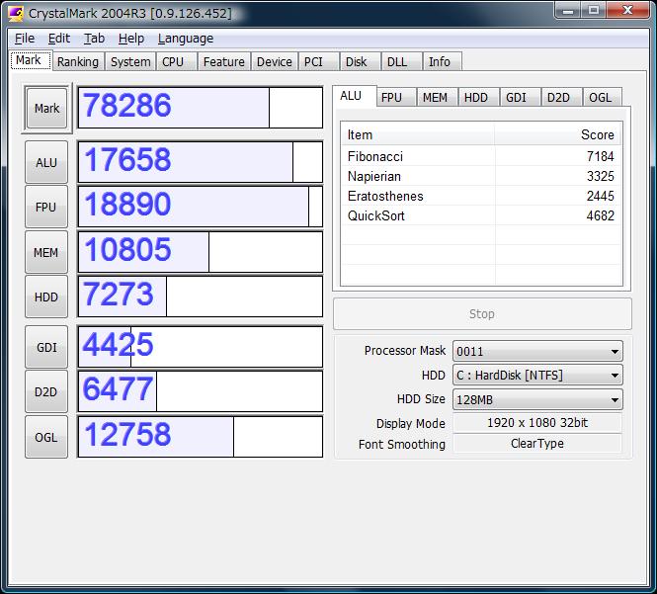Start the ALU benchmark button
Screen dimensions: 657x594
[46, 163]
